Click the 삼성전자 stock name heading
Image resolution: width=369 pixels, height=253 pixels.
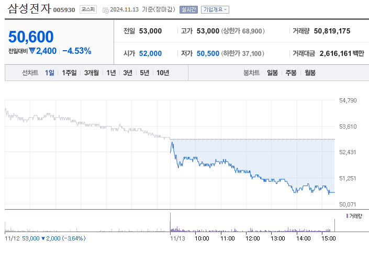pyautogui.click(x=29, y=9)
